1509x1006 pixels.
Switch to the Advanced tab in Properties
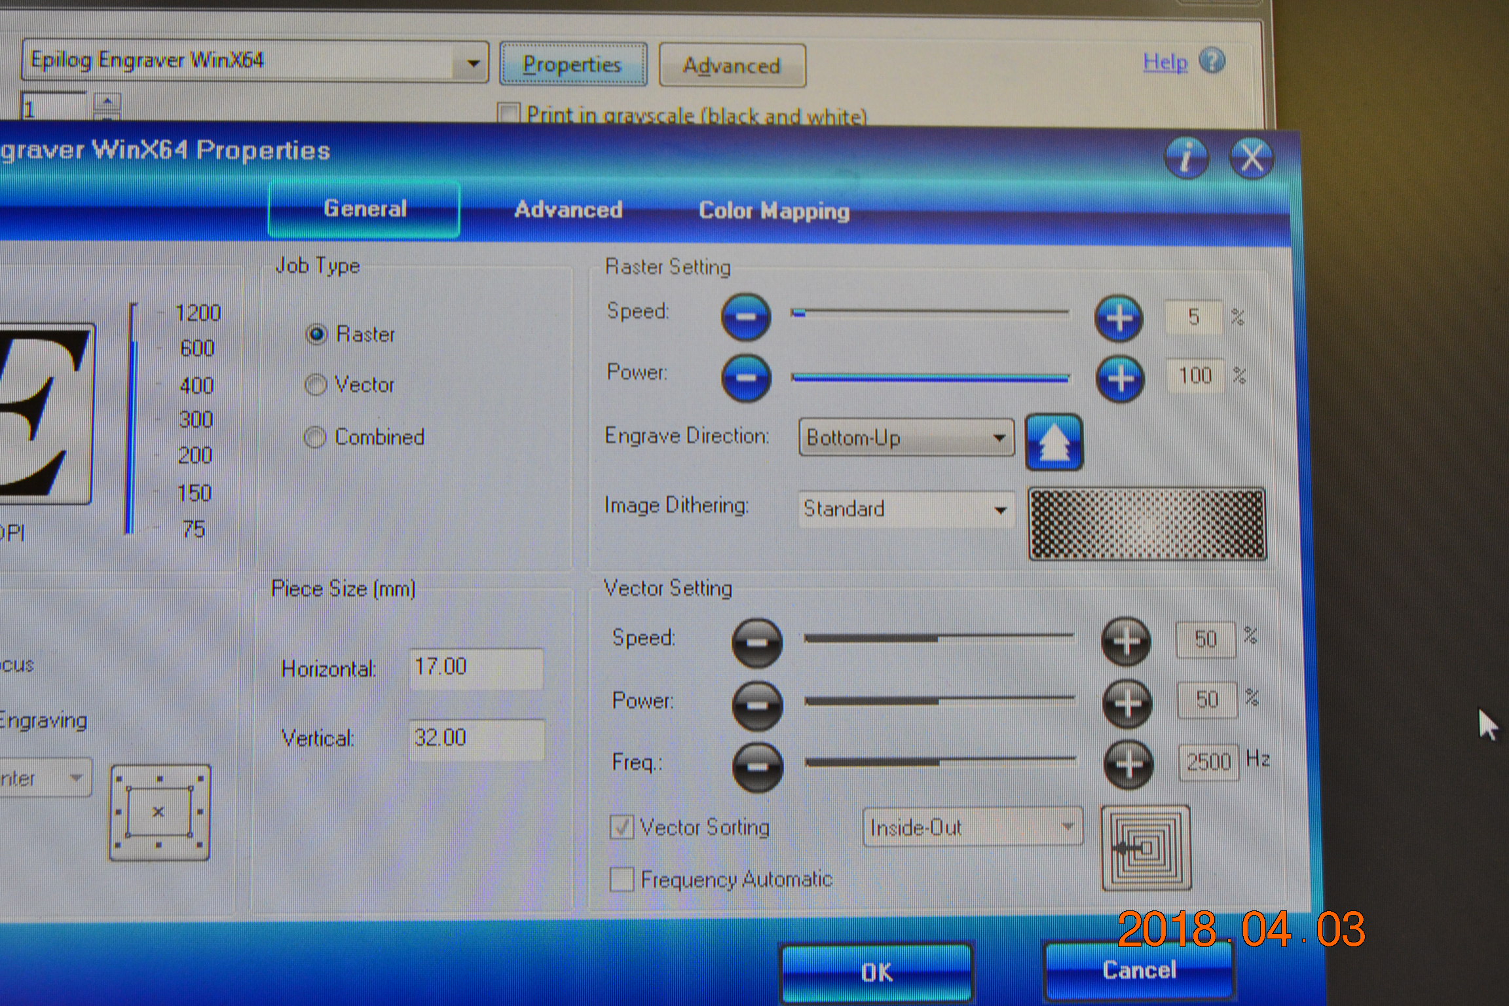tap(568, 210)
